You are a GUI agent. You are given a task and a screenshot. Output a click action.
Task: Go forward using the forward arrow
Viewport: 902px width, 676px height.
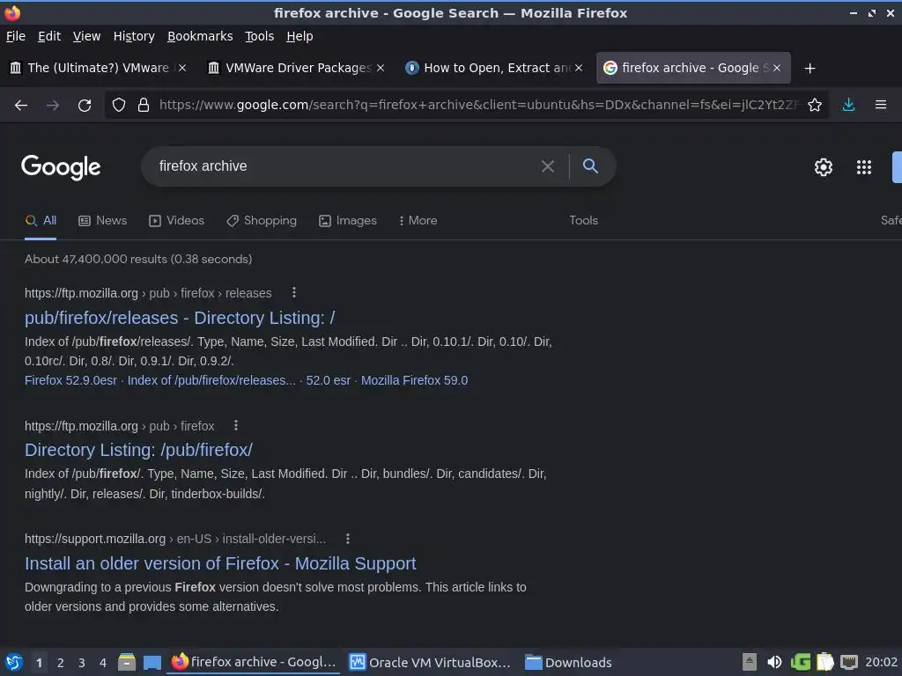(x=53, y=106)
